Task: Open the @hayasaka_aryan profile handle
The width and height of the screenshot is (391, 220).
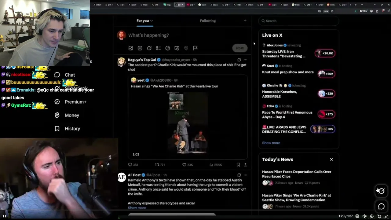Action: pyautogui.click(x=177, y=60)
